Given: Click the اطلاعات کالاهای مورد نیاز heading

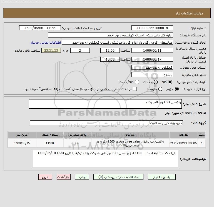Looking at the screenshot, I should pyautogui.click(x=185, y=113).
